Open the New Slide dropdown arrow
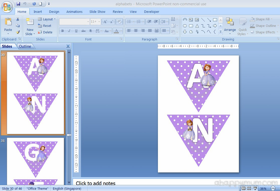 [34, 34]
